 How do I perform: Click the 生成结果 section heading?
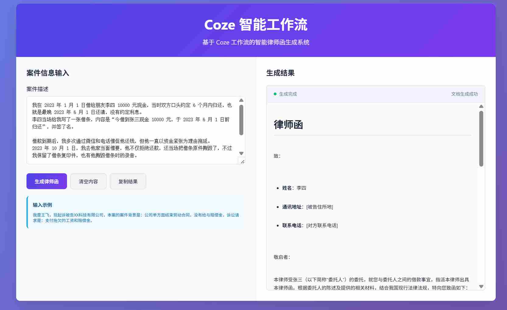coord(280,73)
